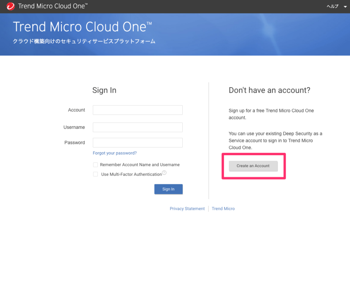Enable Use Multi-Factor Authentication
The width and height of the screenshot is (350, 285).
[95, 174]
